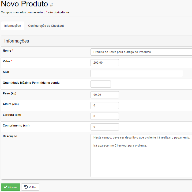This screenshot has height=192, width=192.
Task: Focus the Altura (cm) input
Action: [x=105, y=105]
